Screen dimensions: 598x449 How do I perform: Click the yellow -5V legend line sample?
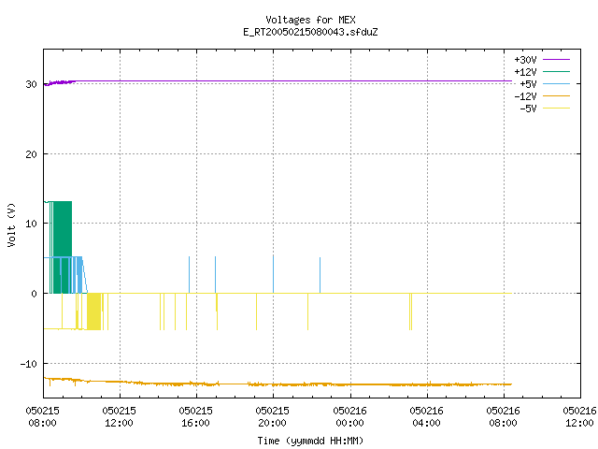[x=556, y=109]
